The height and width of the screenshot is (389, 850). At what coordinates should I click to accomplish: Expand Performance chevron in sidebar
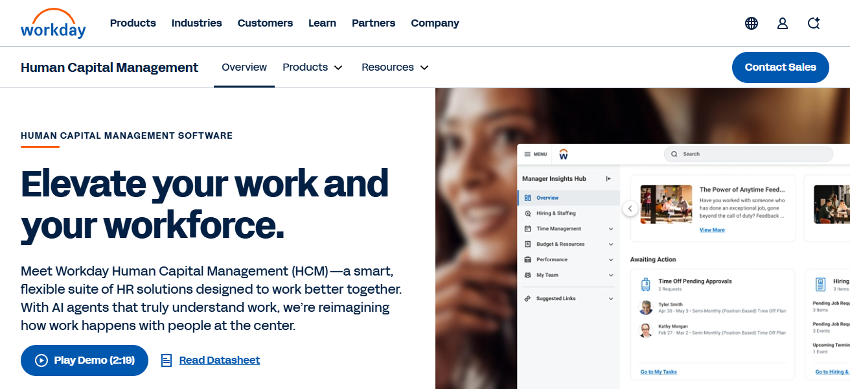611,260
